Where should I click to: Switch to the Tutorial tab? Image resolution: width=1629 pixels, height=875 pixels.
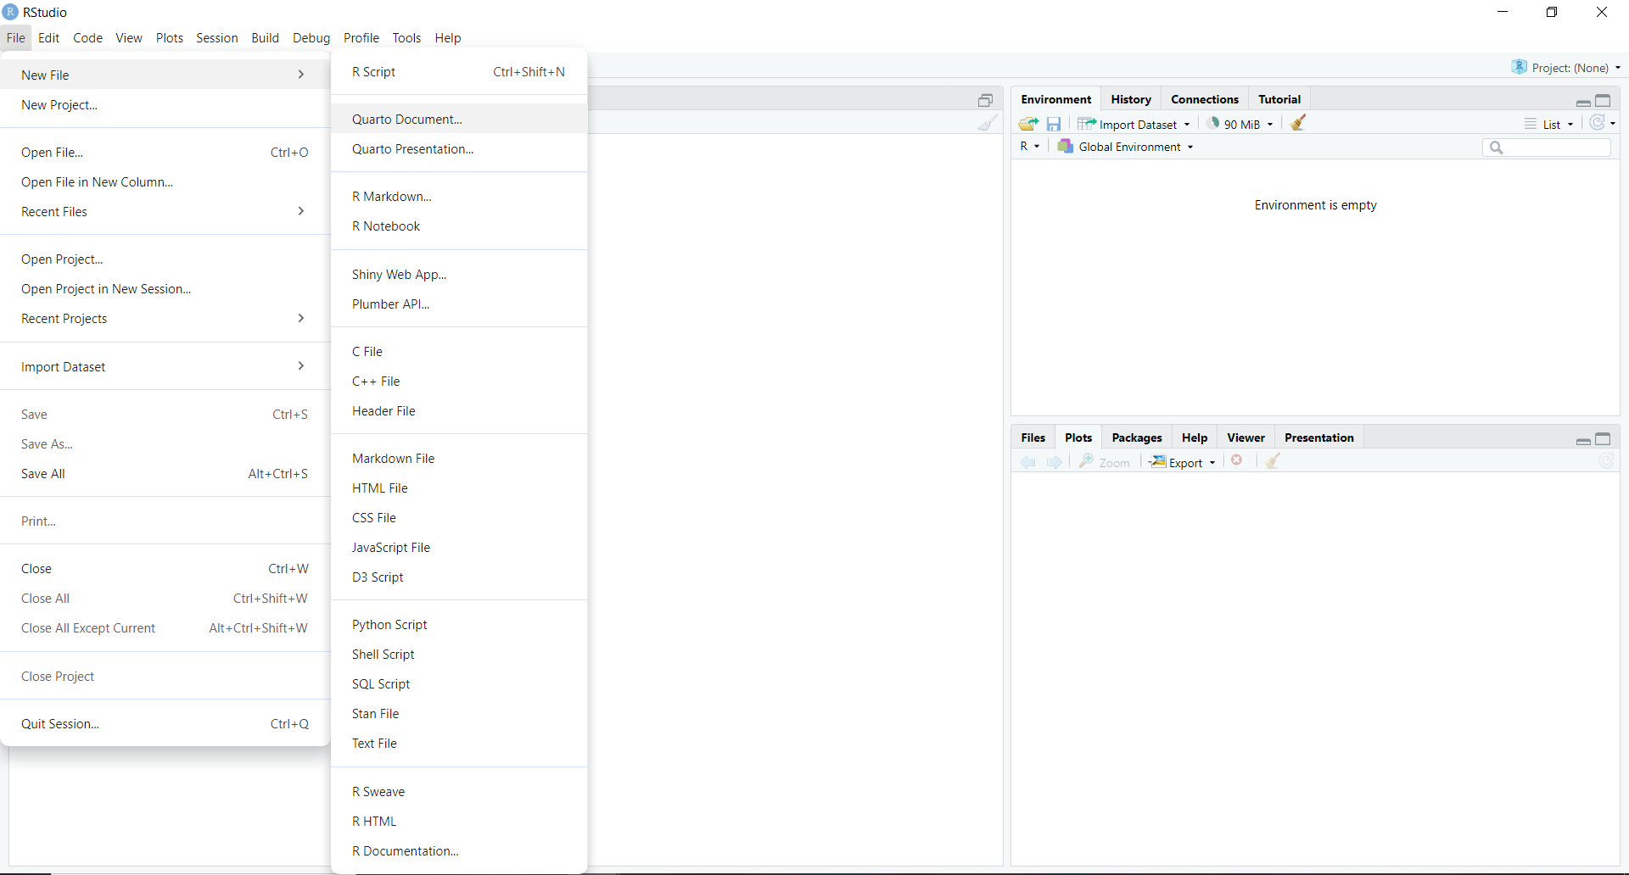1279,99
